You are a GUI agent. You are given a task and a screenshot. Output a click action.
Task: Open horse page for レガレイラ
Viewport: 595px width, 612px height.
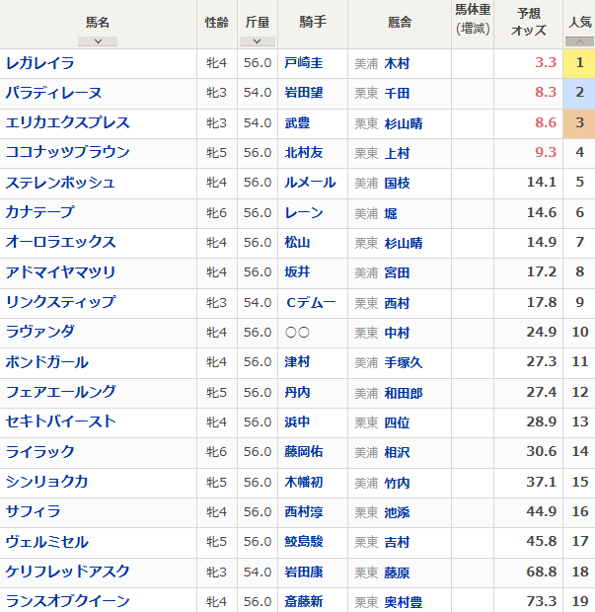click(x=39, y=63)
